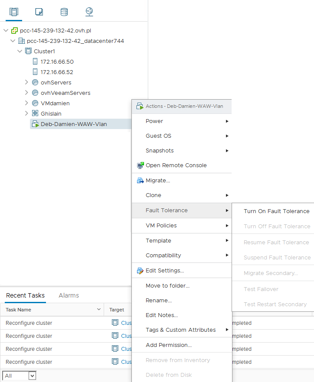
Task: Collapse the Cluster1 tree node
Action: (x=20, y=51)
